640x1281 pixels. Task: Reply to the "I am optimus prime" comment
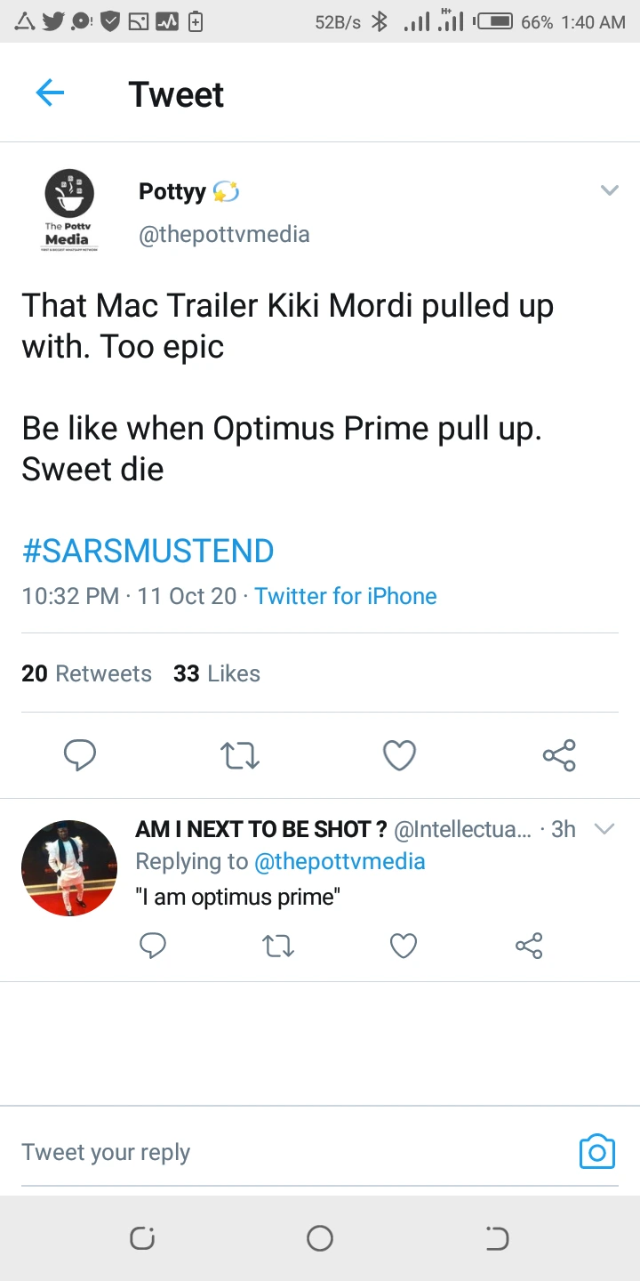[x=153, y=946]
